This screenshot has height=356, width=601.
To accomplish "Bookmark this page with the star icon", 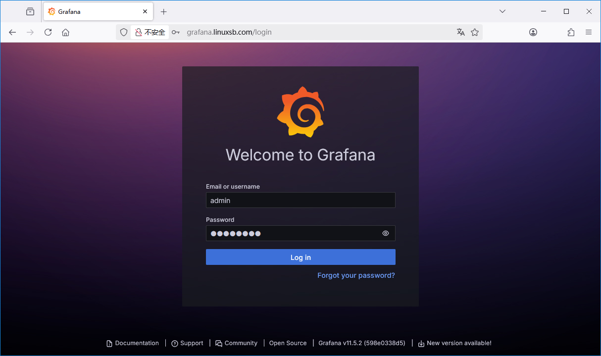I will (475, 32).
